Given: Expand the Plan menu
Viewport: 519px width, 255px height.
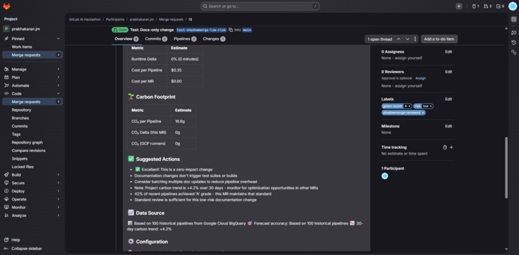Looking at the screenshot, I should pyautogui.click(x=32, y=77).
